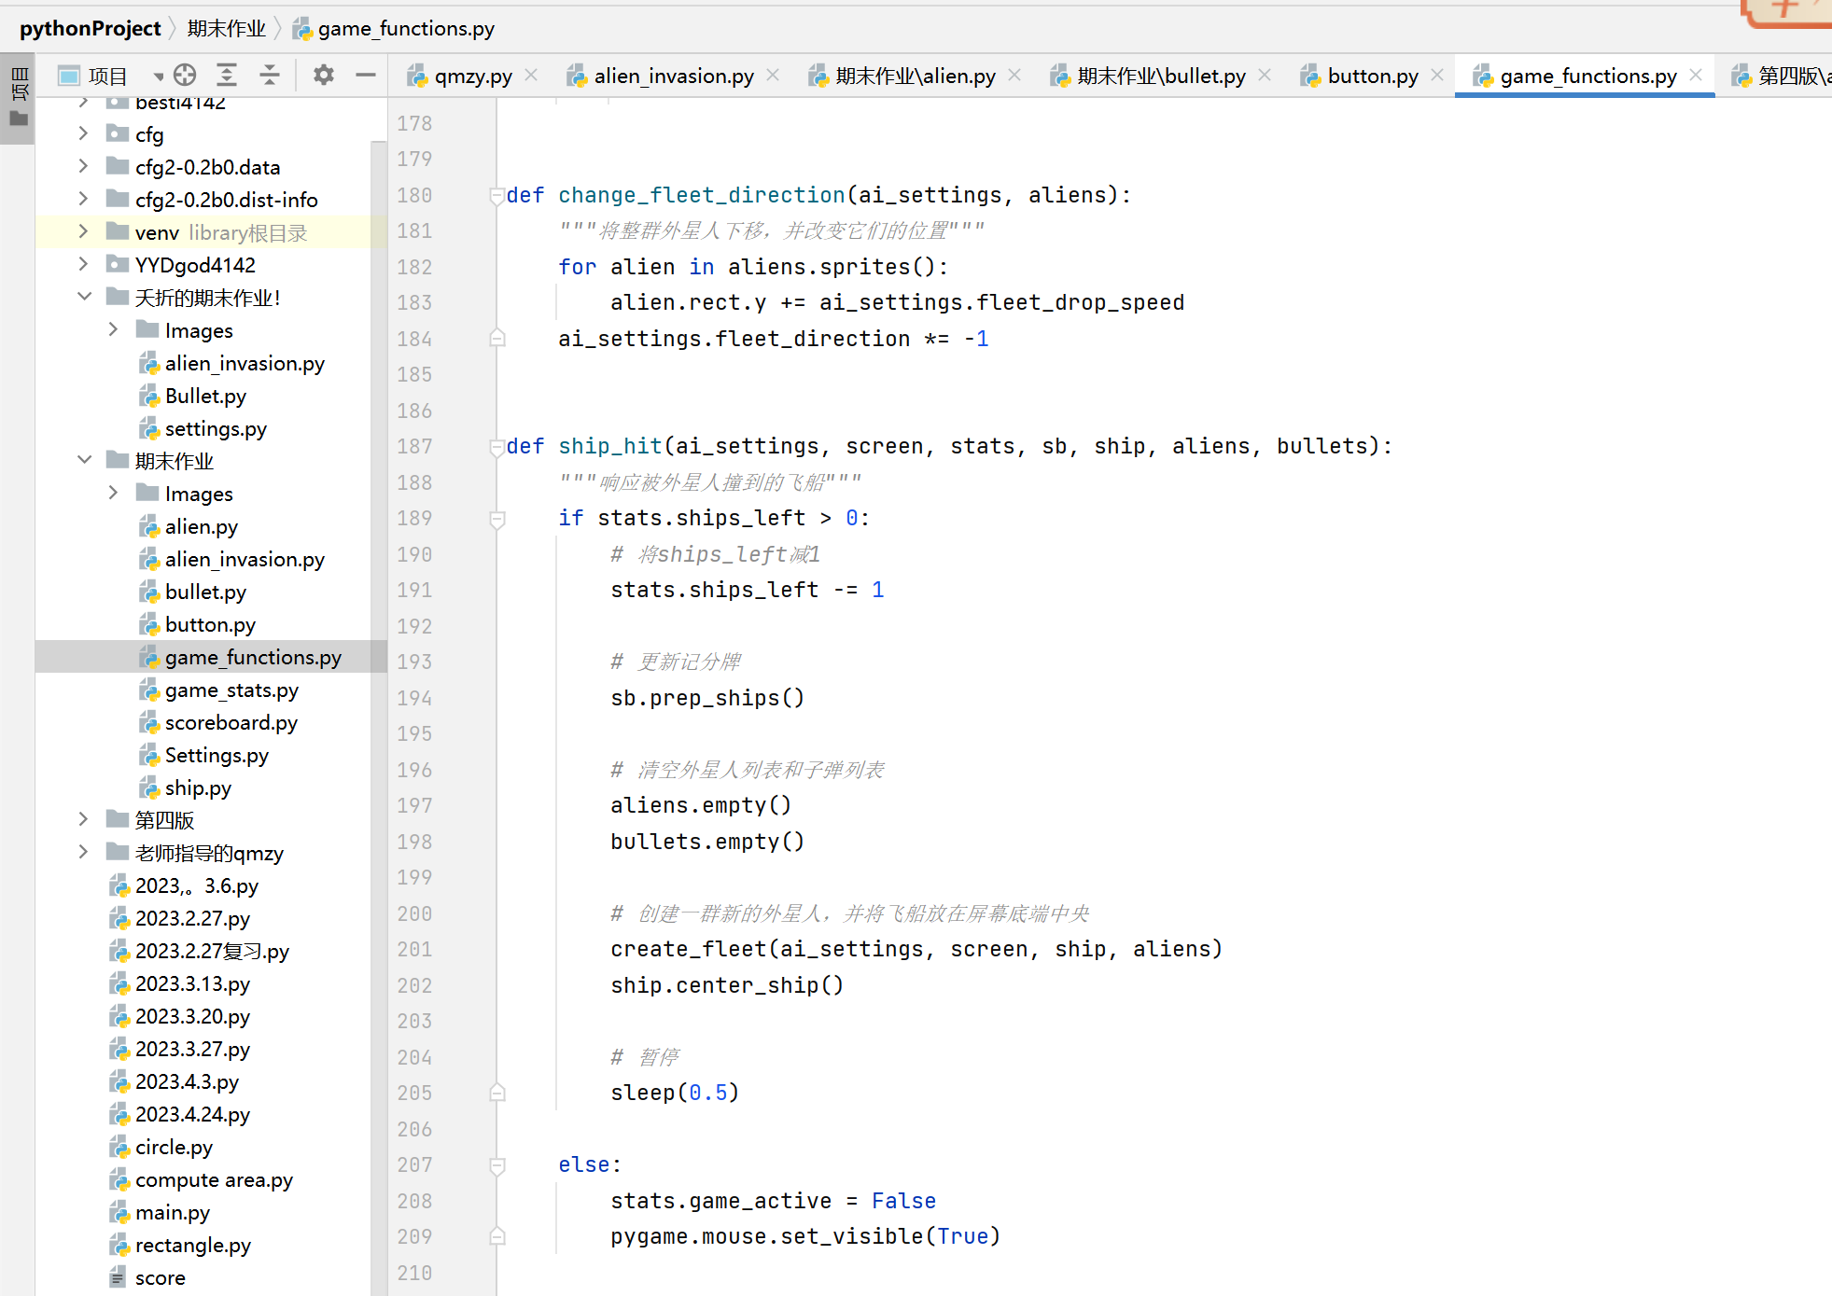Close the button.py tab
The width and height of the screenshot is (1832, 1296).
click(x=1437, y=75)
